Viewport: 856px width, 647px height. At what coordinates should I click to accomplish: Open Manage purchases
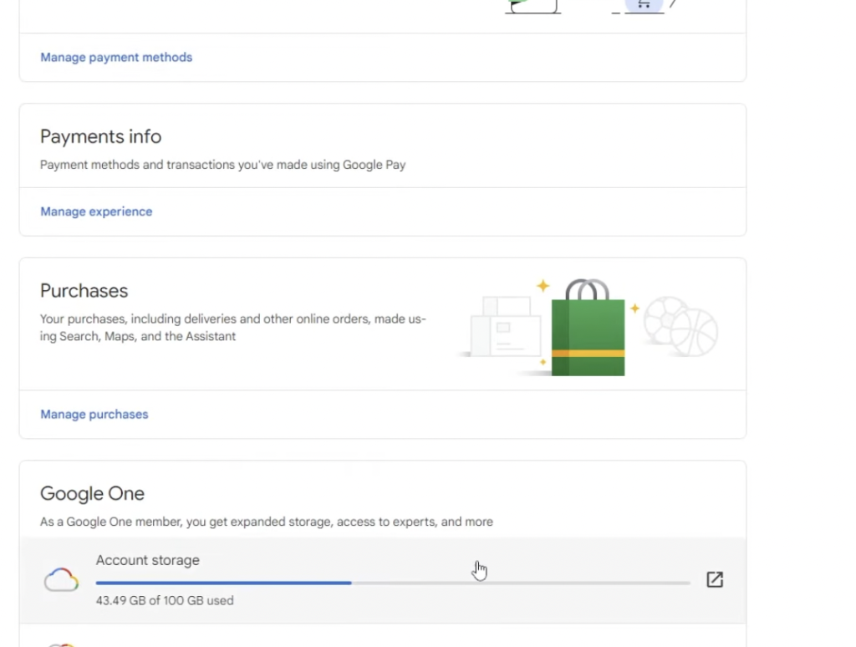click(94, 415)
